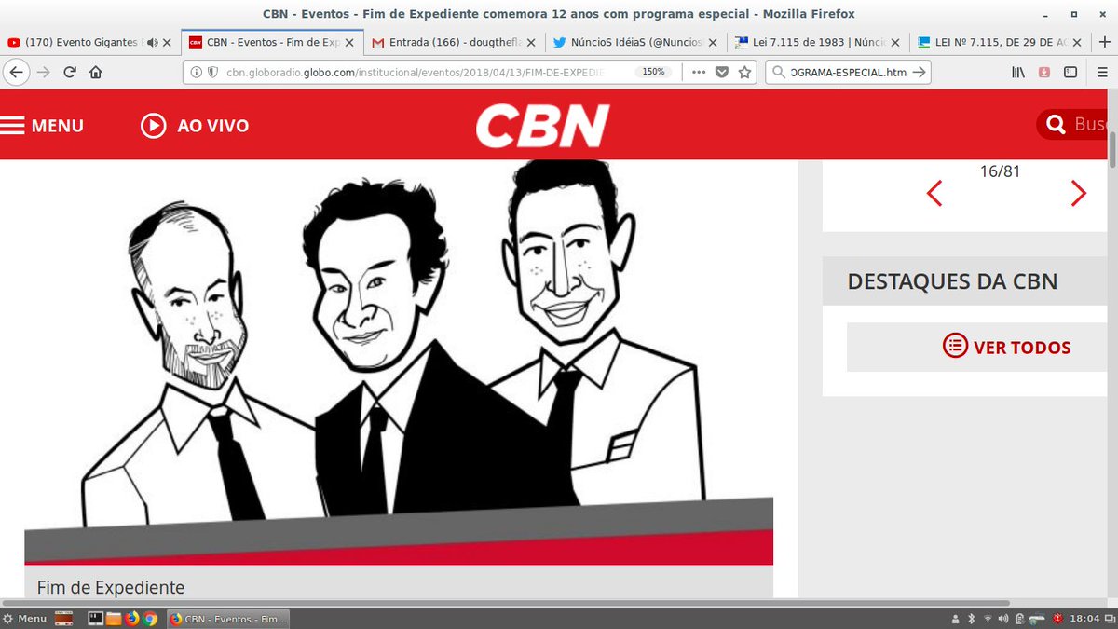Click the Wi-Fi network tray icon

pos(986,619)
